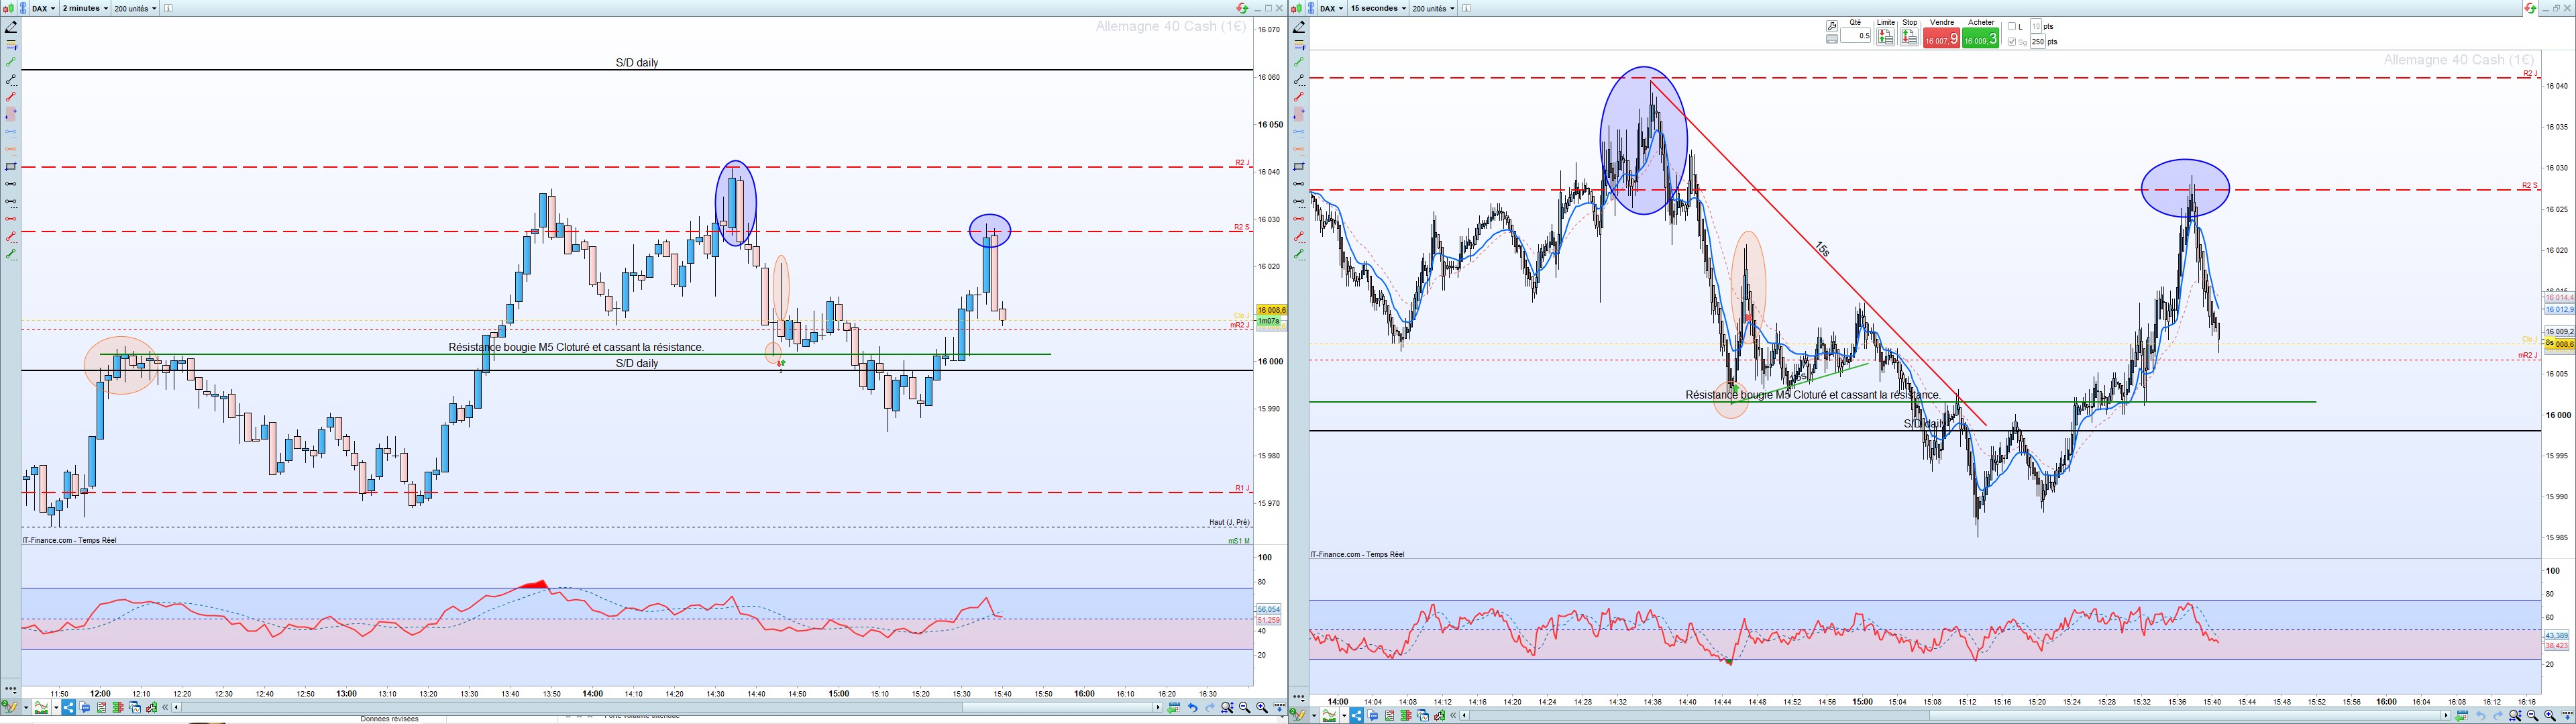Click the keyboard icon under the wrench
2576x724 pixels.
coord(1832,39)
